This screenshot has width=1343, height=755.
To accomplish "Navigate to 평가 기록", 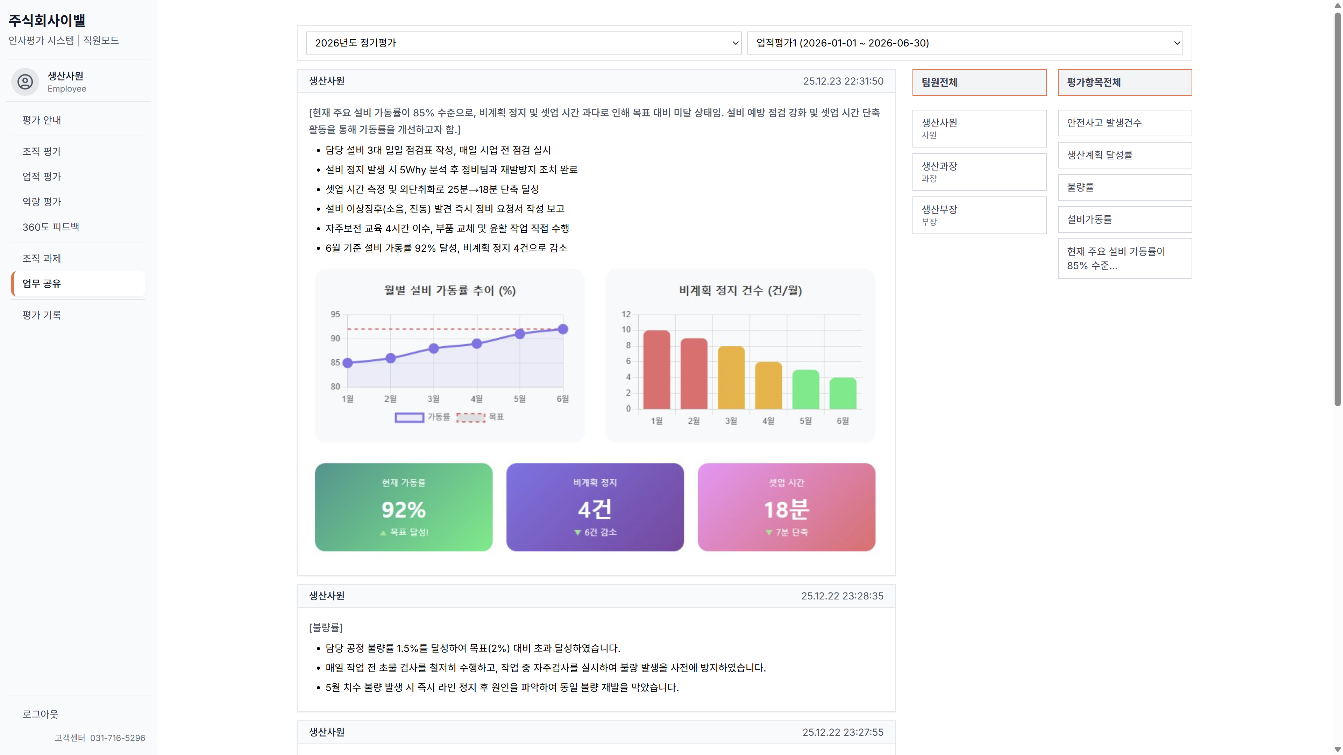I will [42, 315].
